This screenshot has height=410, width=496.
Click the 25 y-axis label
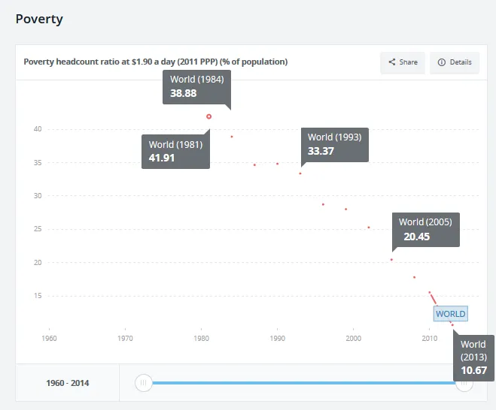click(x=38, y=229)
